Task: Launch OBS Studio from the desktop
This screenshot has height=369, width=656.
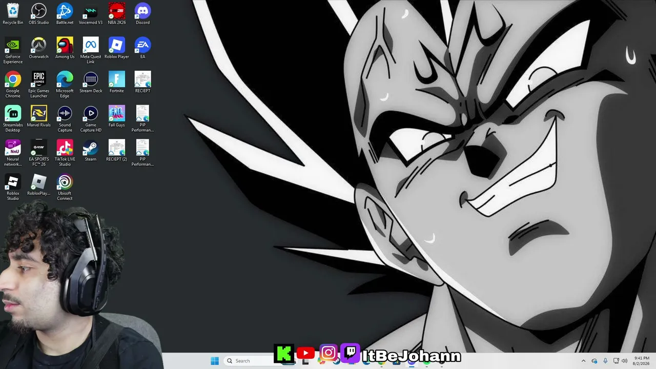Action: pyautogui.click(x=38, y=14)
